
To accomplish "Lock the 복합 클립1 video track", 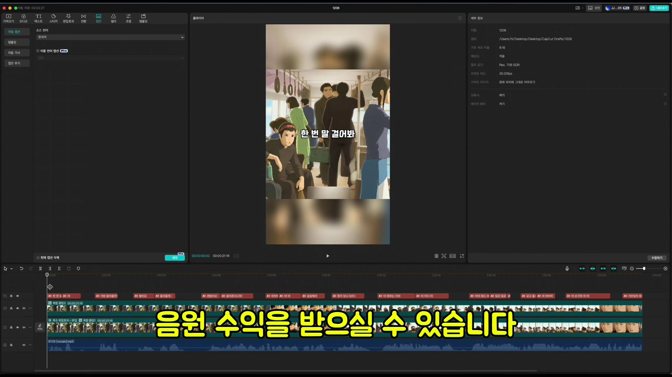I will pos(11,328).
